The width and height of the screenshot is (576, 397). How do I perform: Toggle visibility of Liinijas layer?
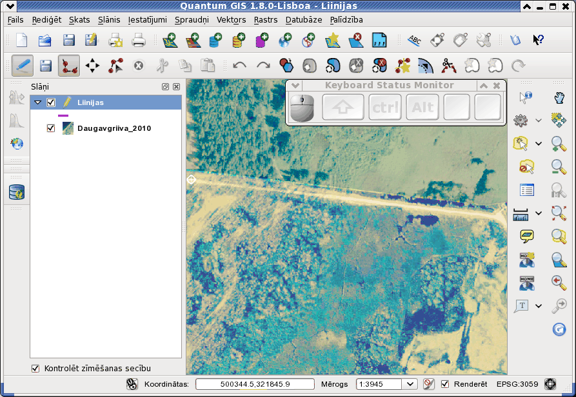point(51,102)
